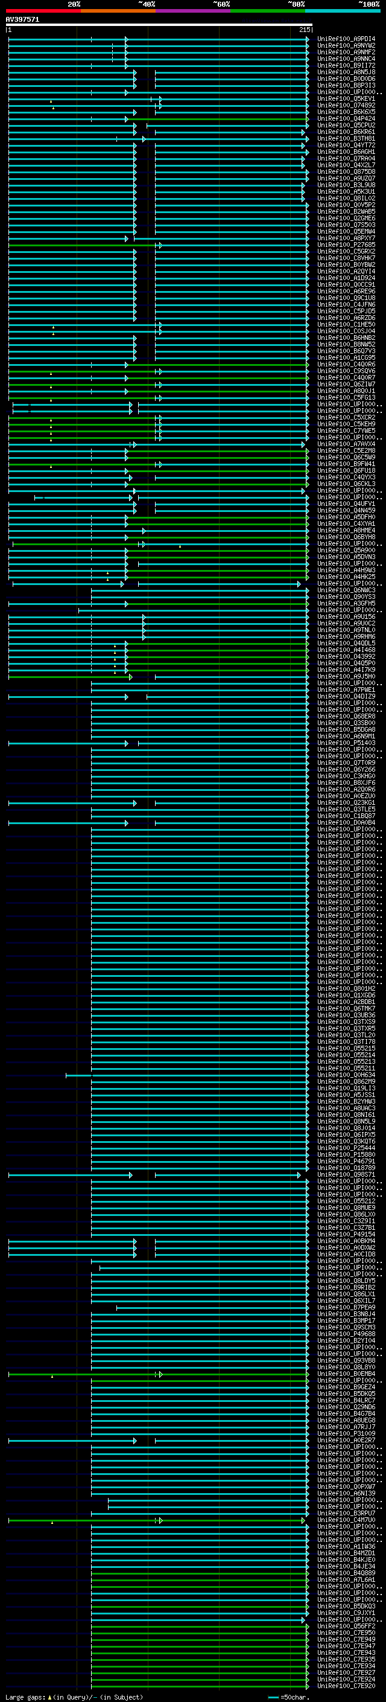Screen dimensions: 386x1702
Task: Select label UniRef100_O55212
Action: click(x=346, y=1201)
